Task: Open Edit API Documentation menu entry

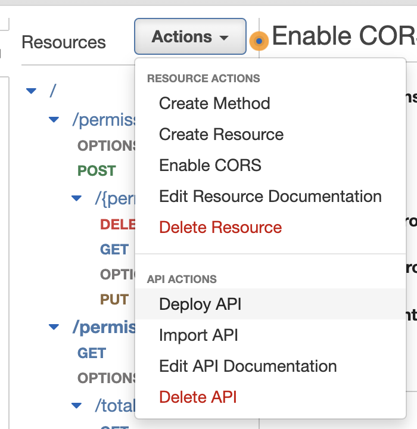Action: (x=248, y=366)
